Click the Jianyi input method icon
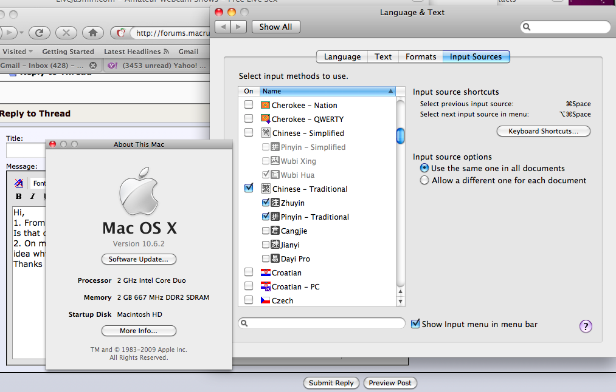 275,245
